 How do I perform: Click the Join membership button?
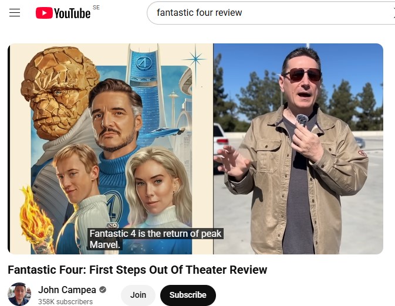coord(138,295)
